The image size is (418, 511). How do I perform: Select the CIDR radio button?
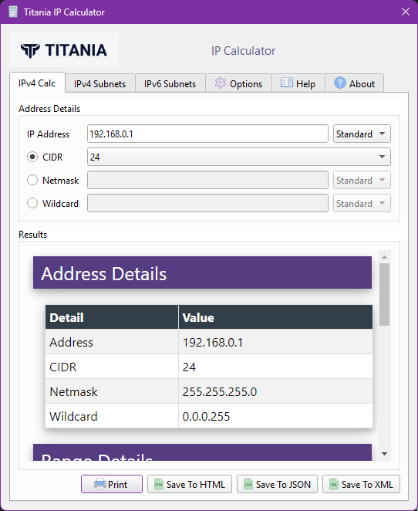pos(32,157)
